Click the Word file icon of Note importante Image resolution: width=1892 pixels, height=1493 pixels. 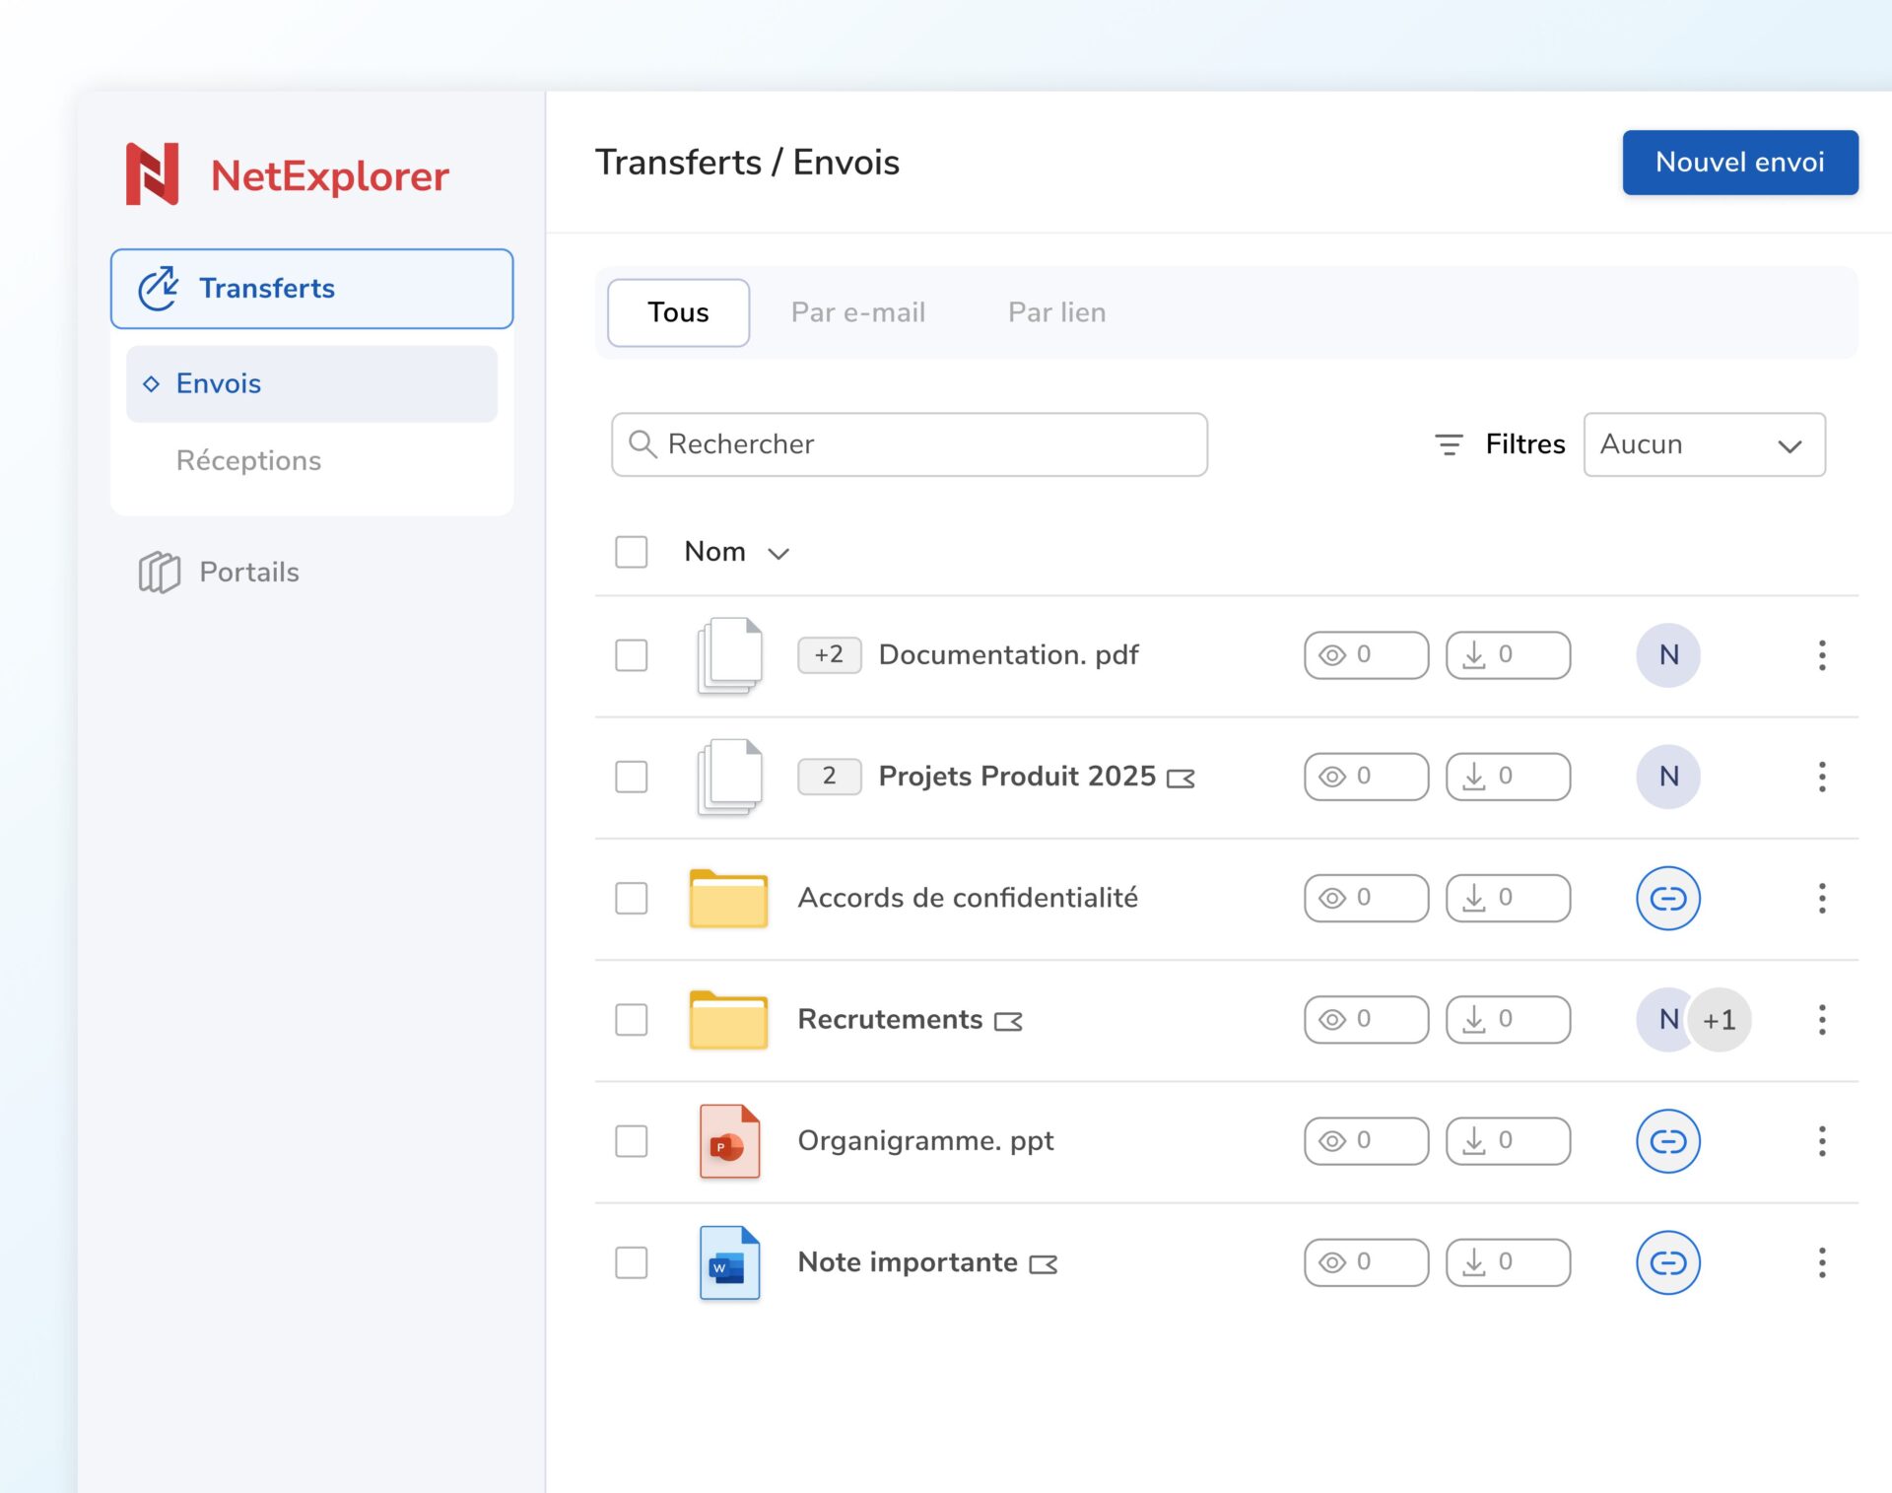tap(729, 1262)
